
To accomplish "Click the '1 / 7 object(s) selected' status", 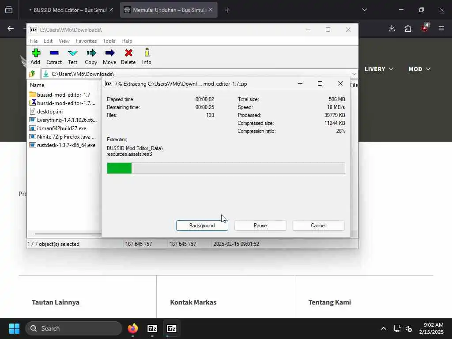I will point(53,244).
